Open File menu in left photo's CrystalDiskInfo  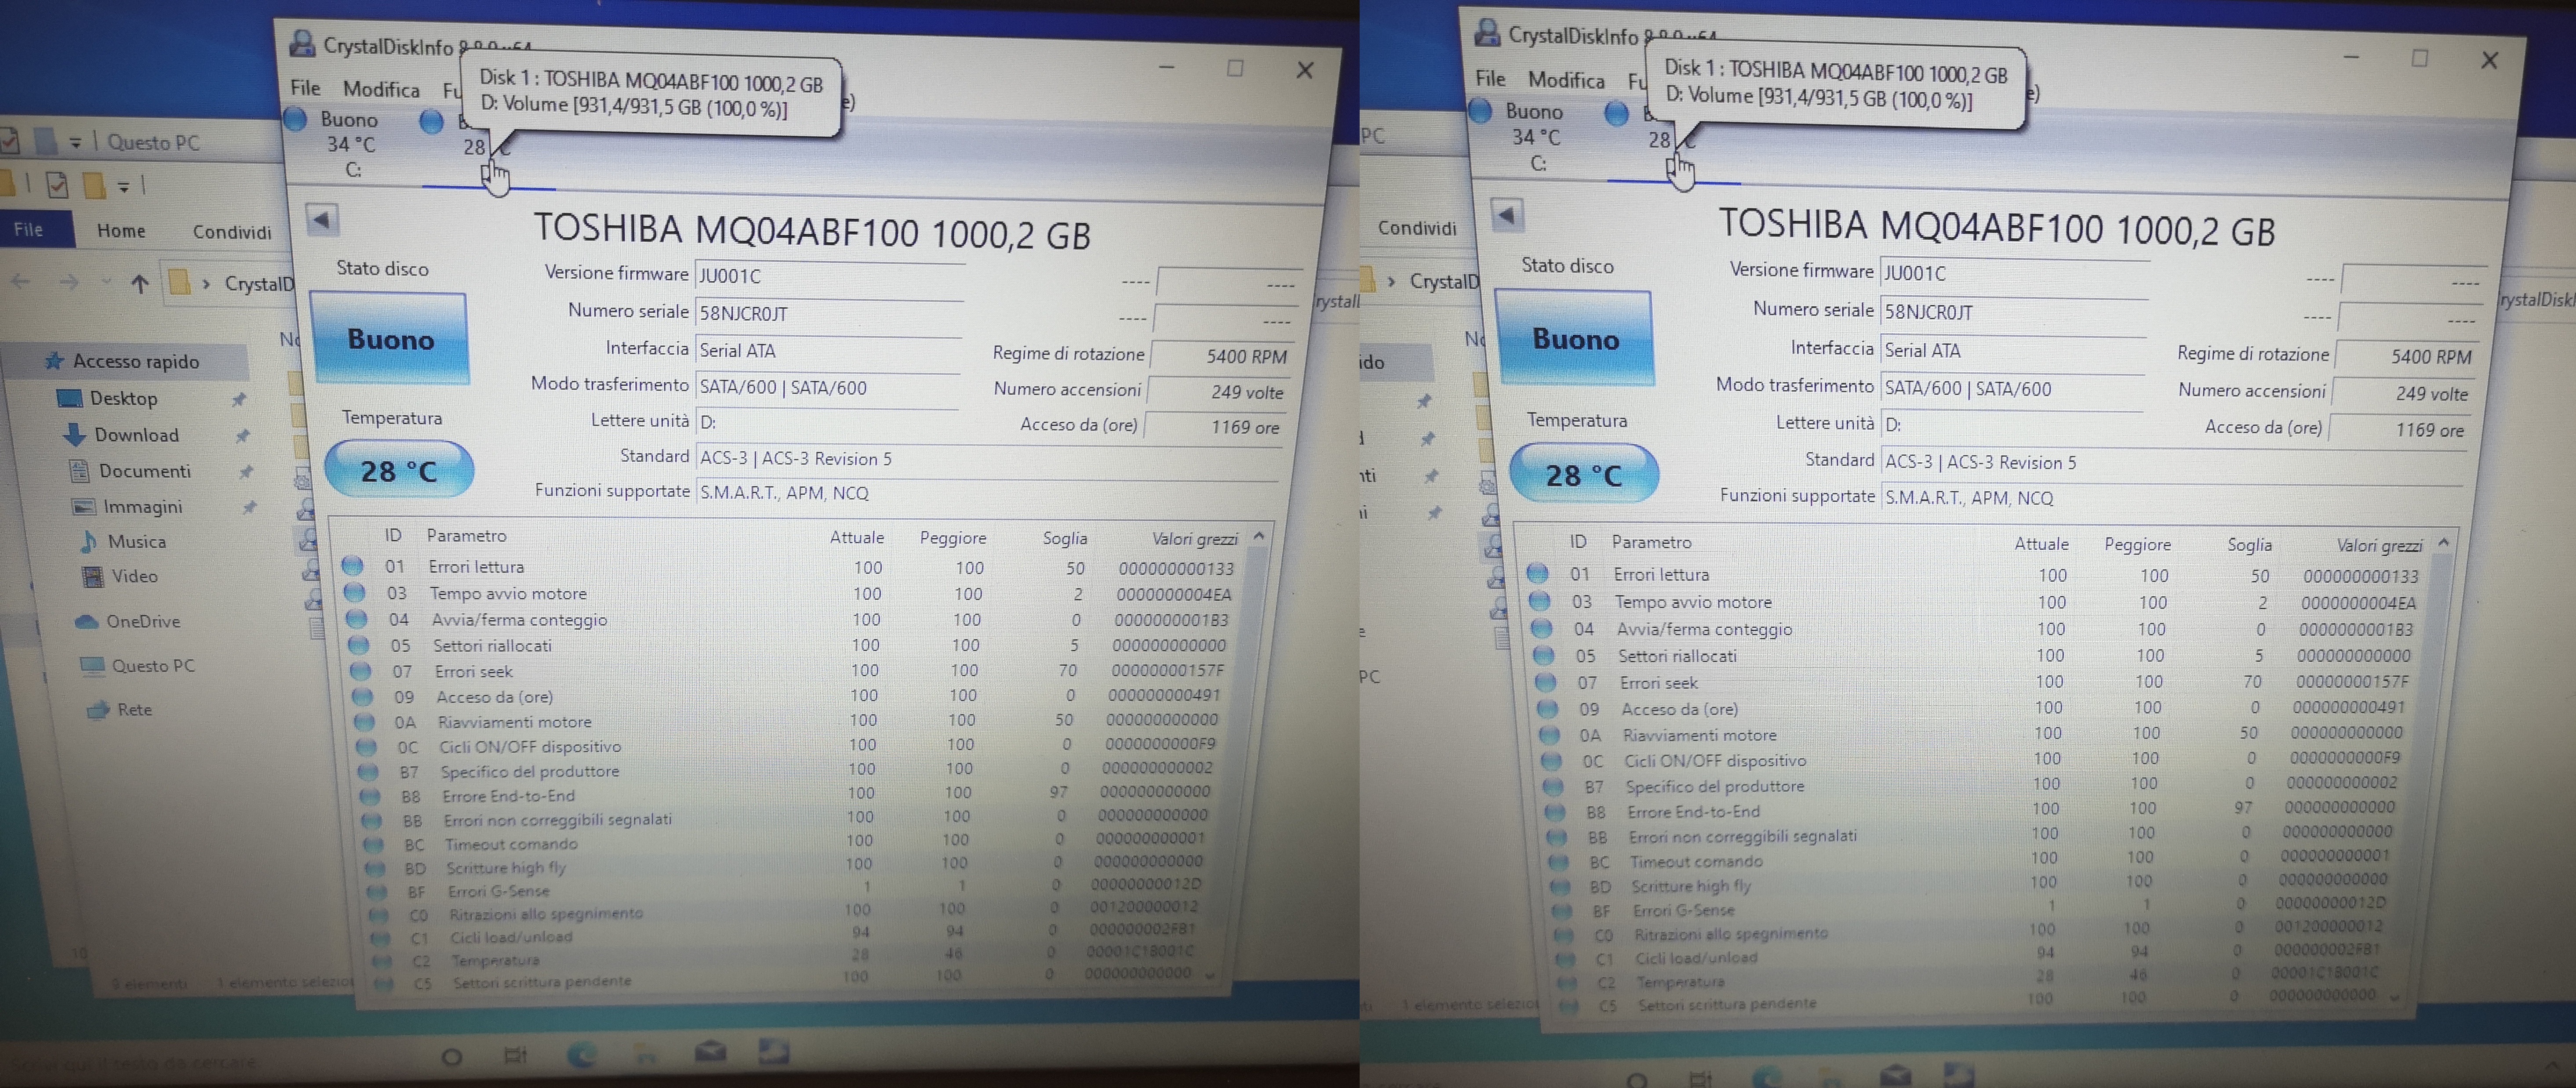click(305, 87)
